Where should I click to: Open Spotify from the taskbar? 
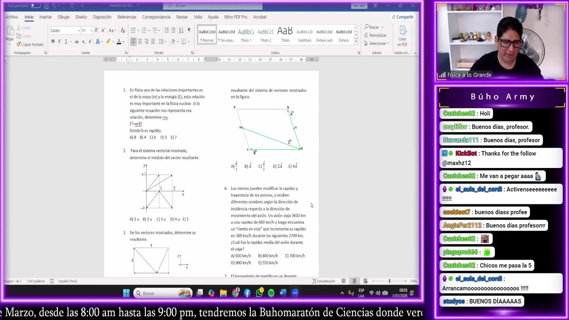click(271, 293)
